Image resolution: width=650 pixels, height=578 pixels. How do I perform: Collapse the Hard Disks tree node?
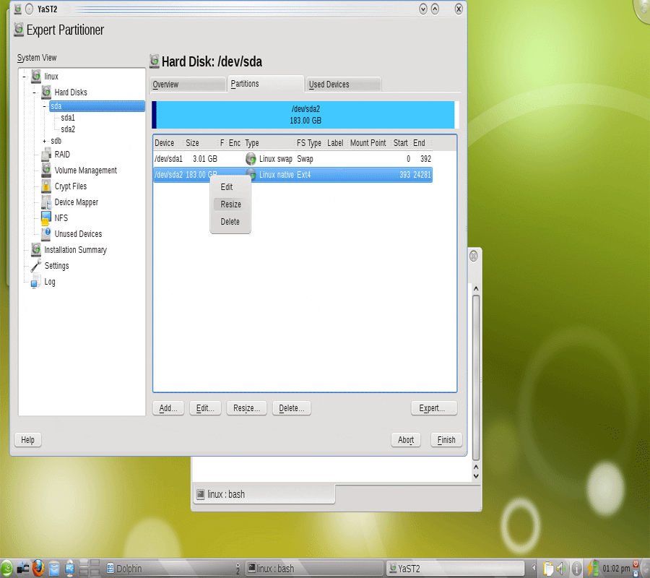(35, 92)
